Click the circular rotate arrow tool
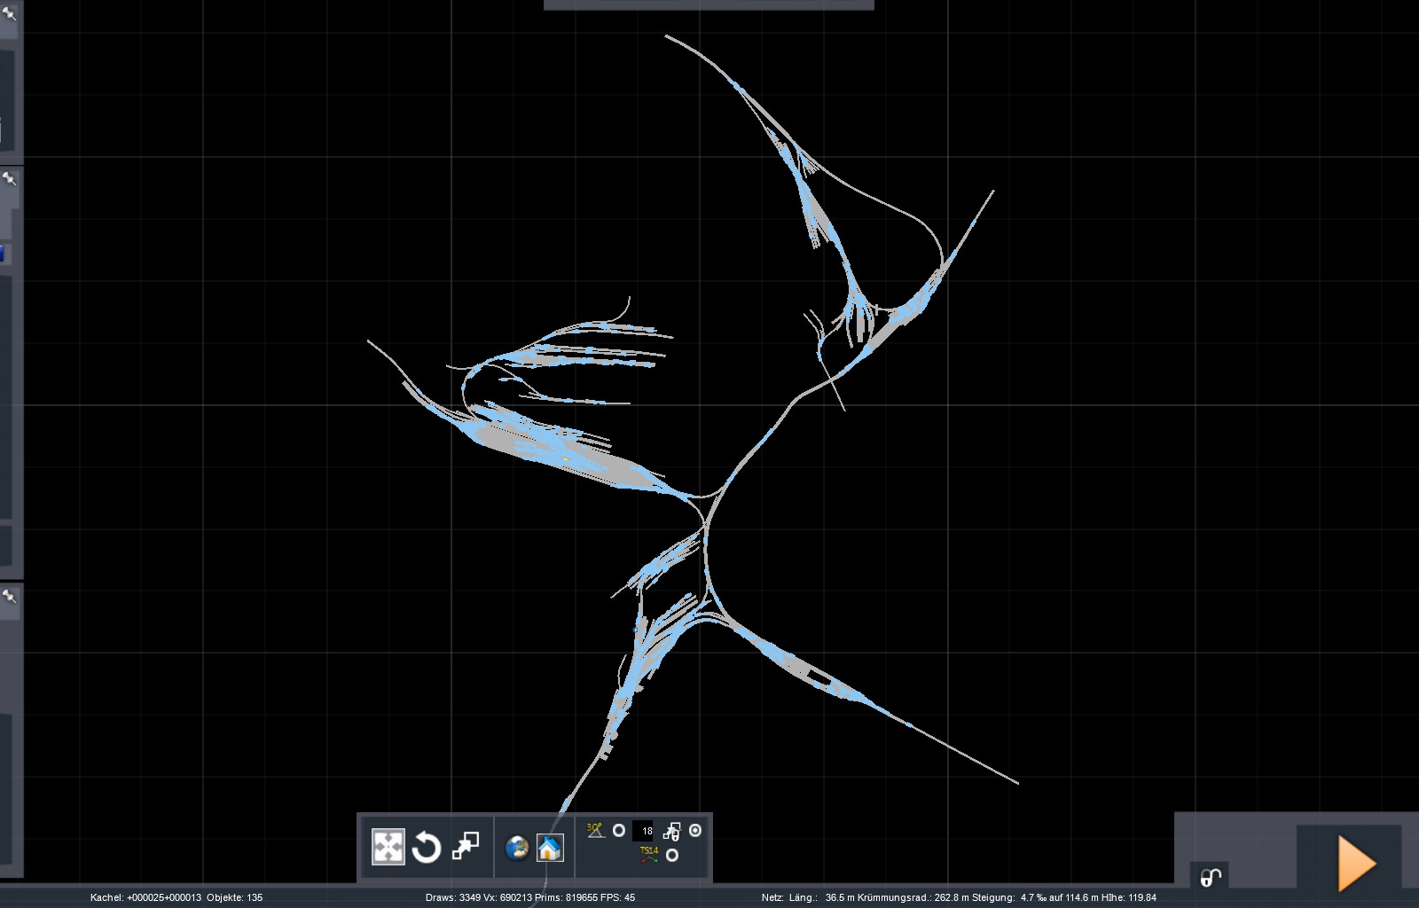This screenshot has width=1419, height=908. 427,847
